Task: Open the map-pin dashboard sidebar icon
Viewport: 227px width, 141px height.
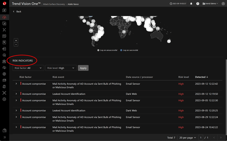Action: click(4, 10)
